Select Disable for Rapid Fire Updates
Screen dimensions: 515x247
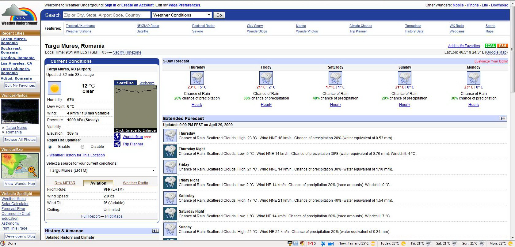click(82, 147)
